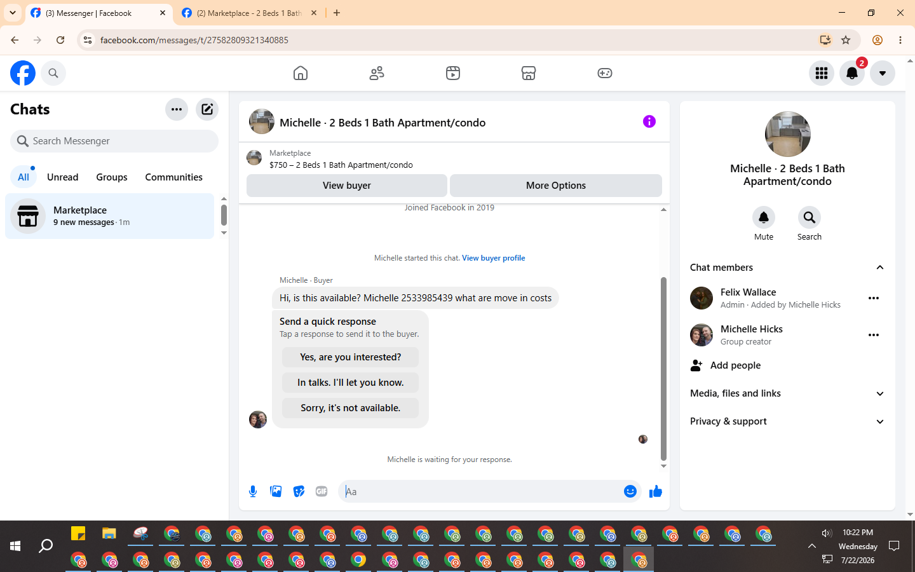Show hidden system tray icons

812,546
